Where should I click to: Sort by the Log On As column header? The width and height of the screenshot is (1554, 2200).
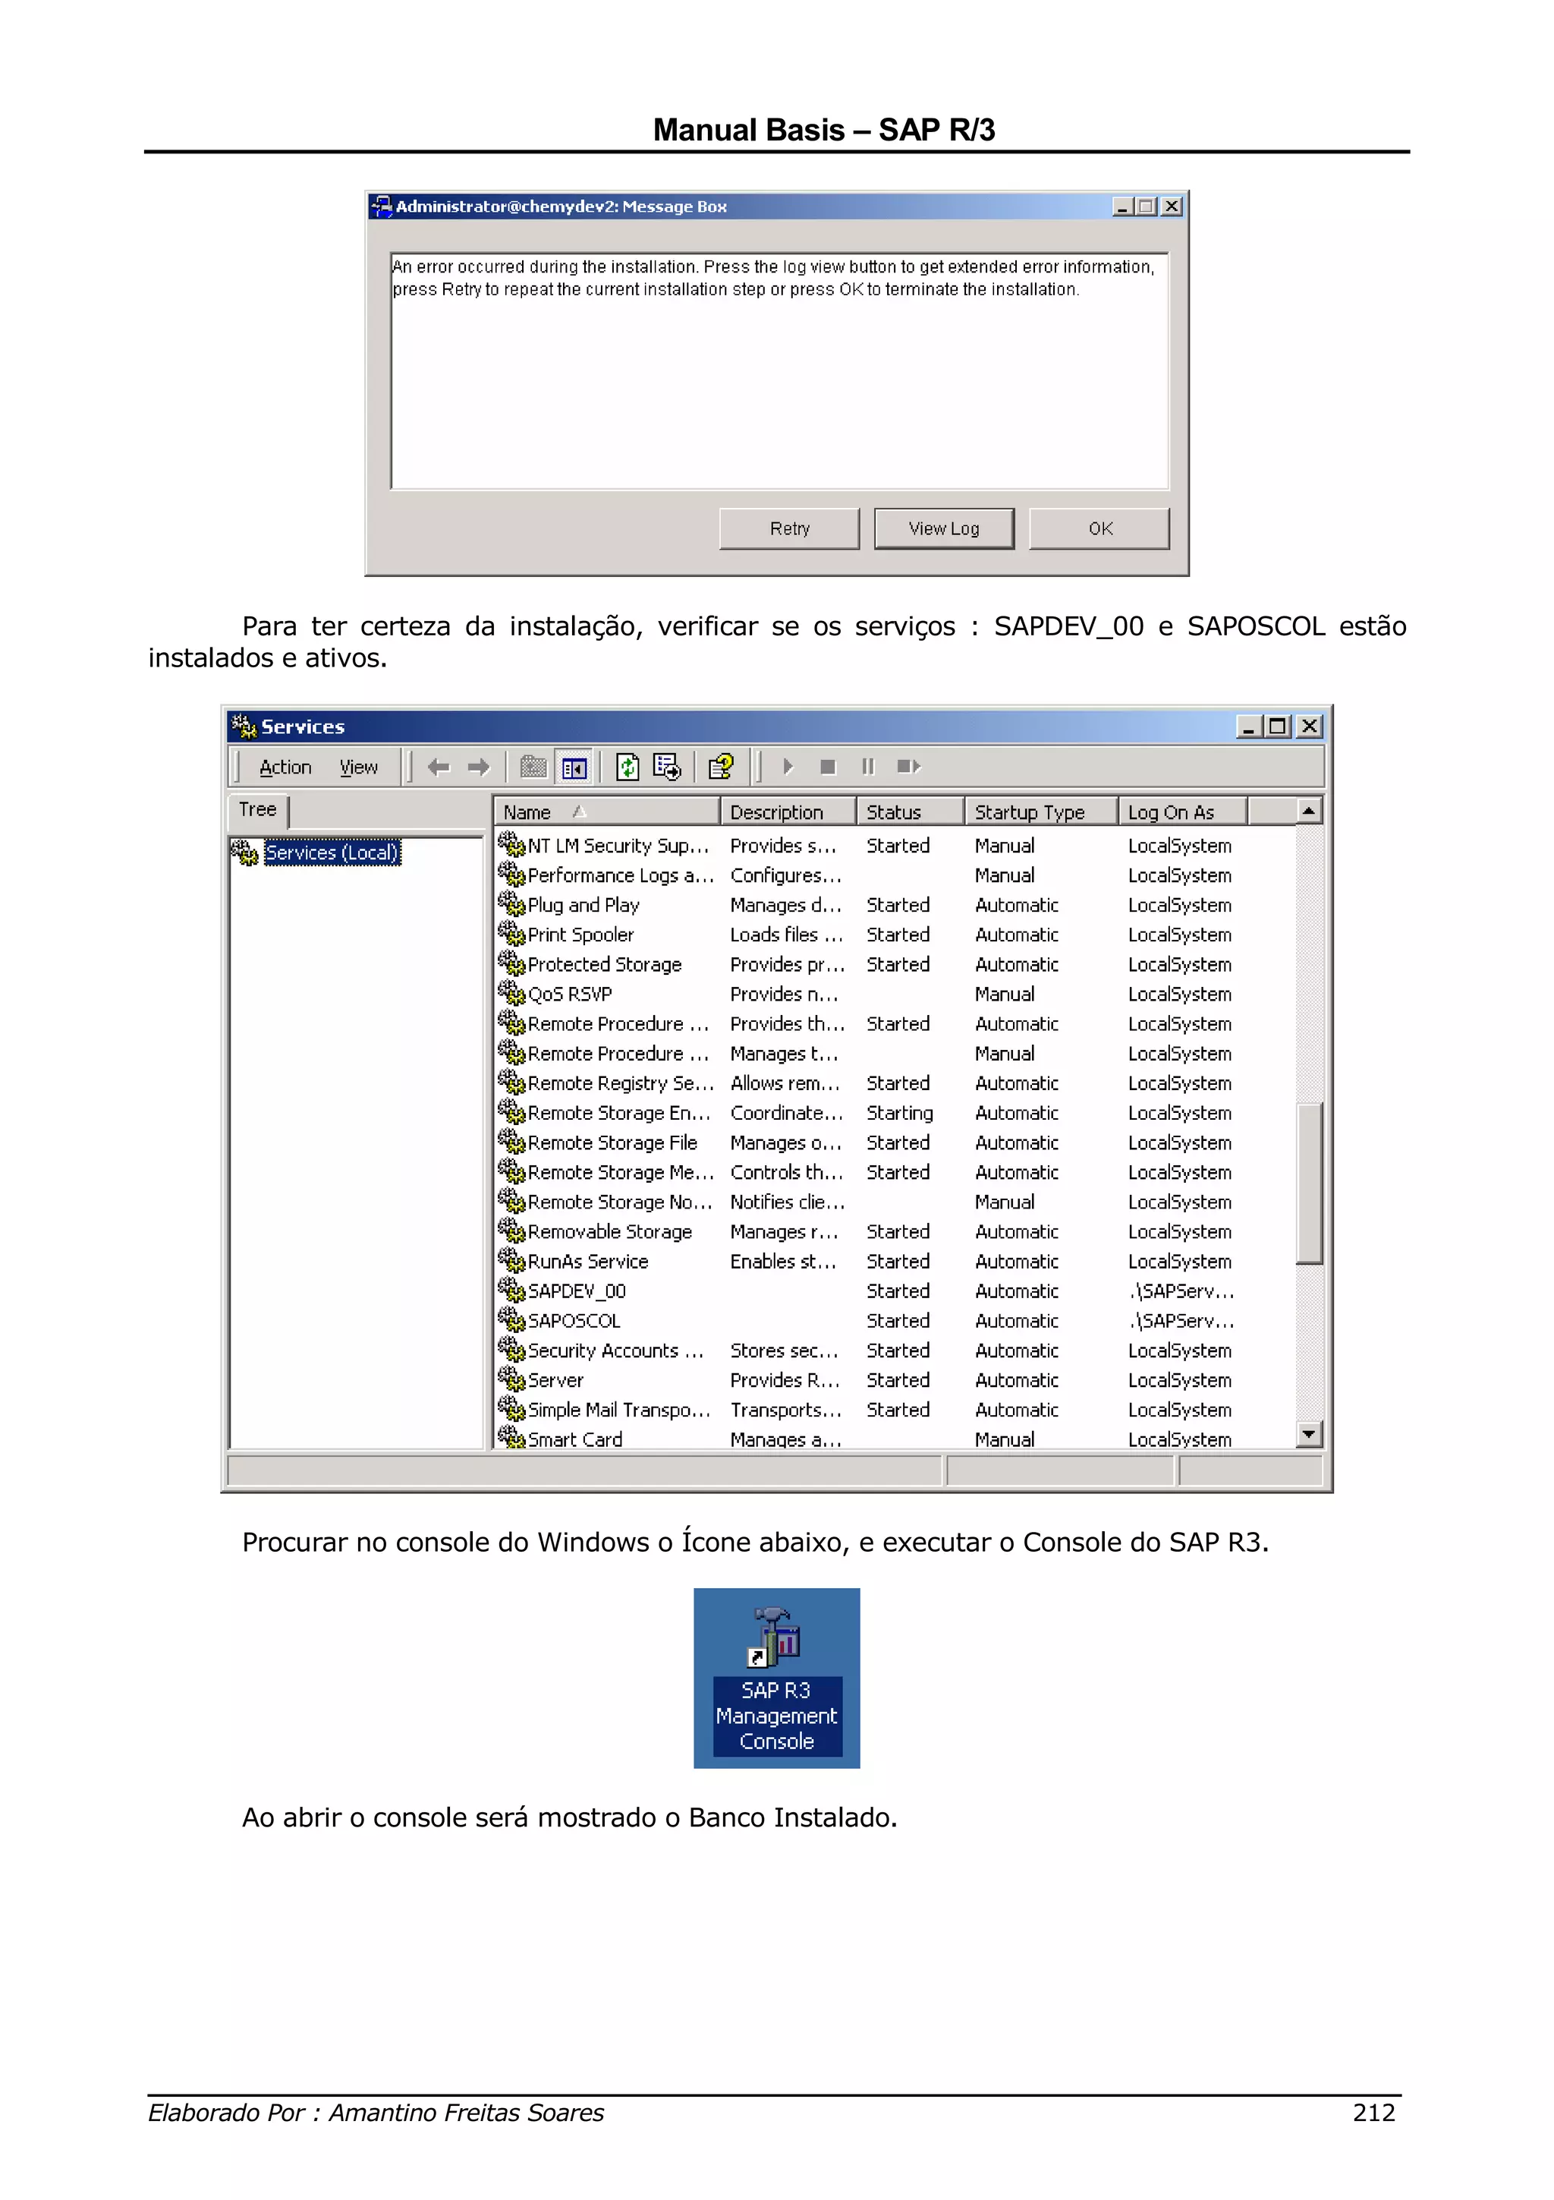1184,812
